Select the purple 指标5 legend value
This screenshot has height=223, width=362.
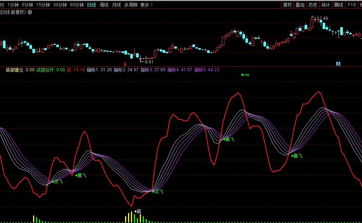[207, 70]
